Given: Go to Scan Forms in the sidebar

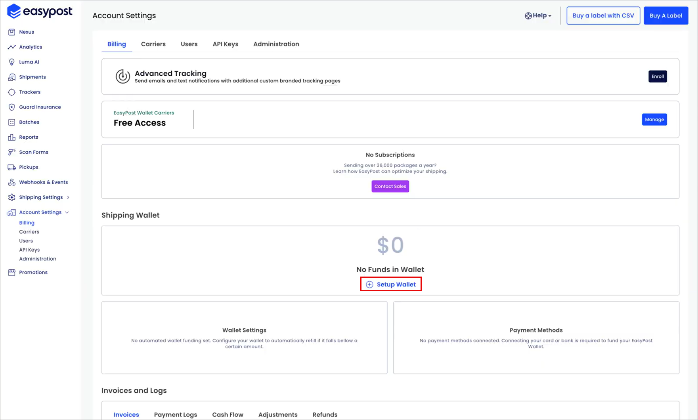Looking at the screenshot, I should coord(34,152).
